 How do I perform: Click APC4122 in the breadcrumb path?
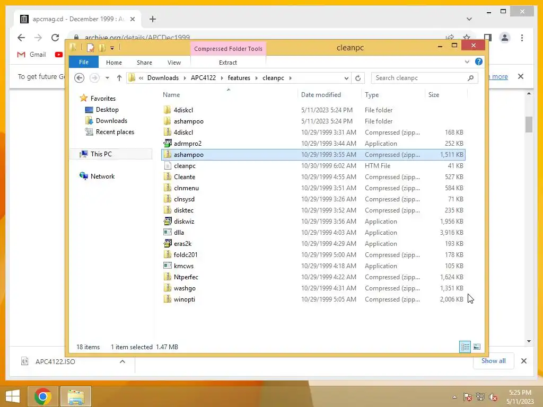[x=203, y=78]
